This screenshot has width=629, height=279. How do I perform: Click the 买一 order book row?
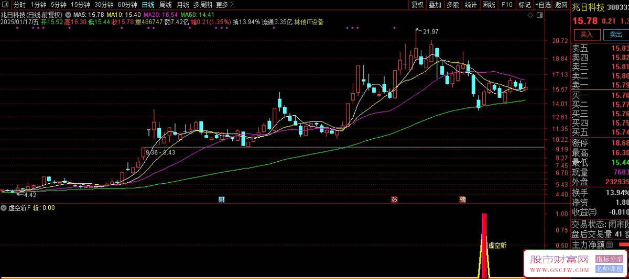pos(600,95)
